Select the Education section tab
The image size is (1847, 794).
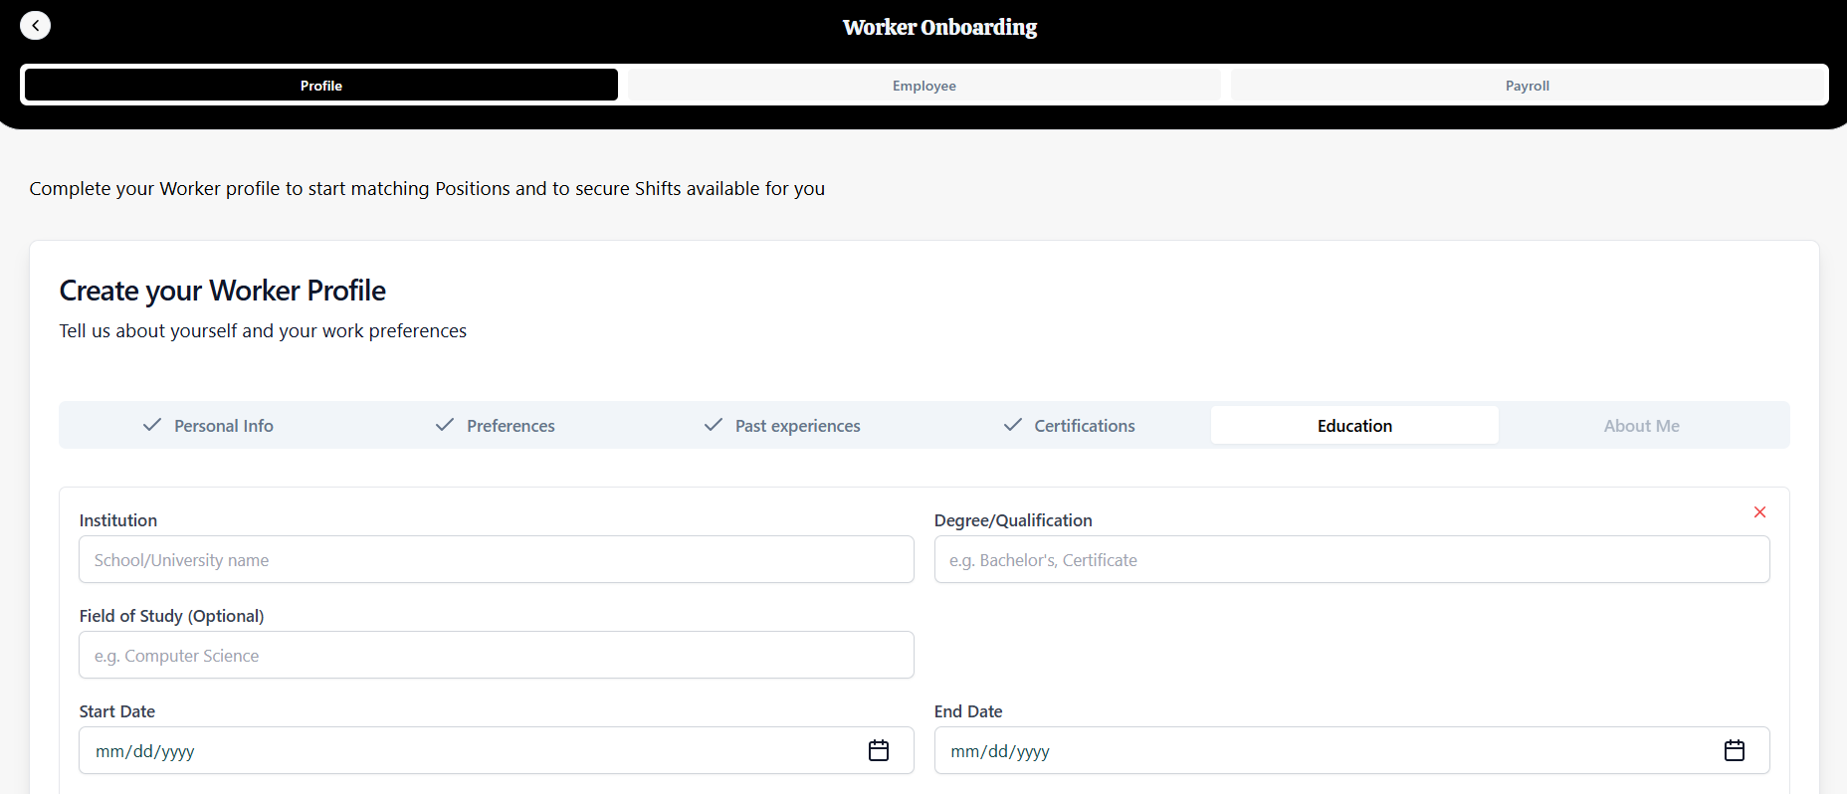click(1355, 426)
